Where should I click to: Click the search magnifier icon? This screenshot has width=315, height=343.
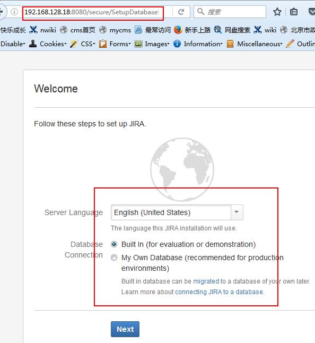(x=200, y=12)
